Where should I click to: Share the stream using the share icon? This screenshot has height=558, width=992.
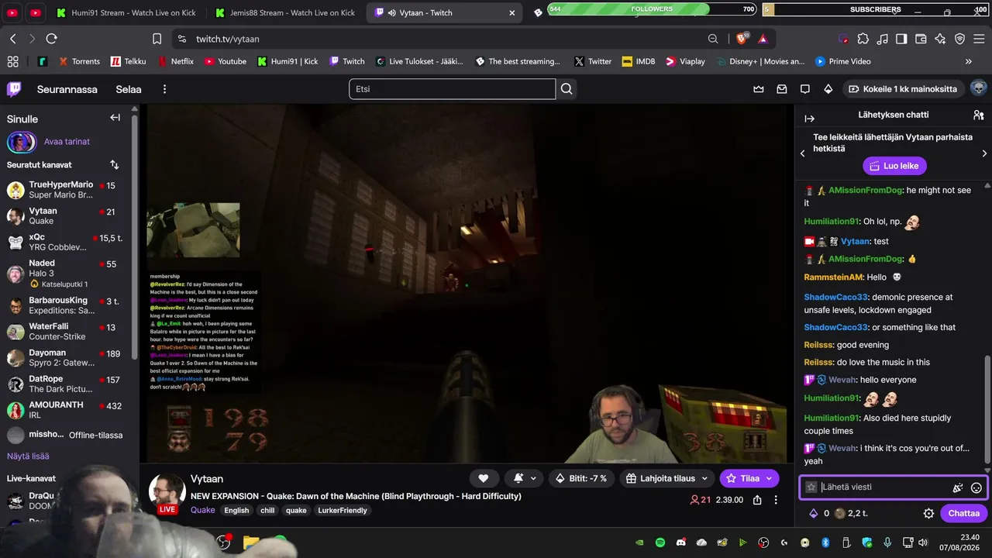pyautogui.click(x=757, y=500)
